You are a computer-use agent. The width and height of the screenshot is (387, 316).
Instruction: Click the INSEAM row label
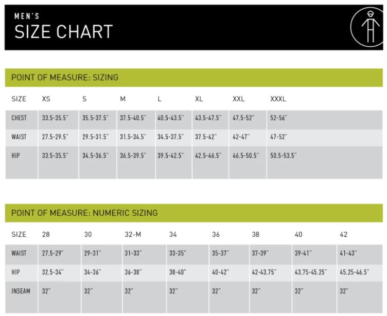click(x=21, y=291)
